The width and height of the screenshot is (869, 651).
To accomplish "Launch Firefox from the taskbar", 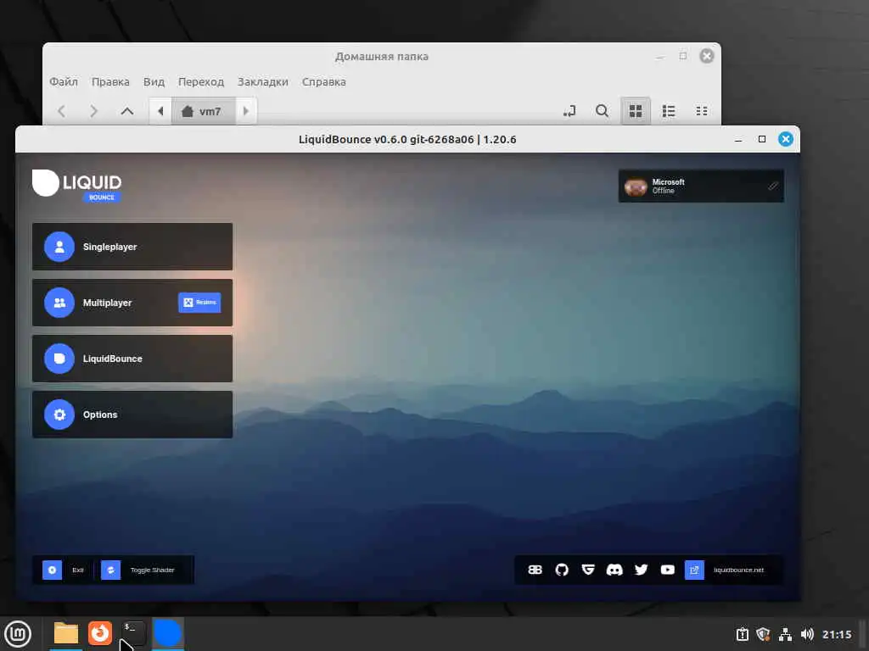I will [100, 633].
